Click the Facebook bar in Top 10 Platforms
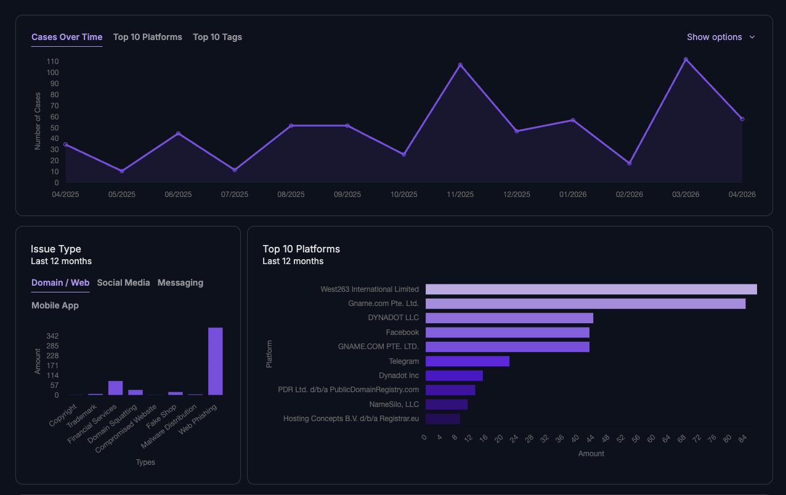This screenshot has width=786, height=495. [x=508, y=332]
